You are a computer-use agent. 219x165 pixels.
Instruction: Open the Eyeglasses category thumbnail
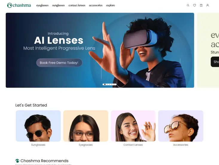86,126
